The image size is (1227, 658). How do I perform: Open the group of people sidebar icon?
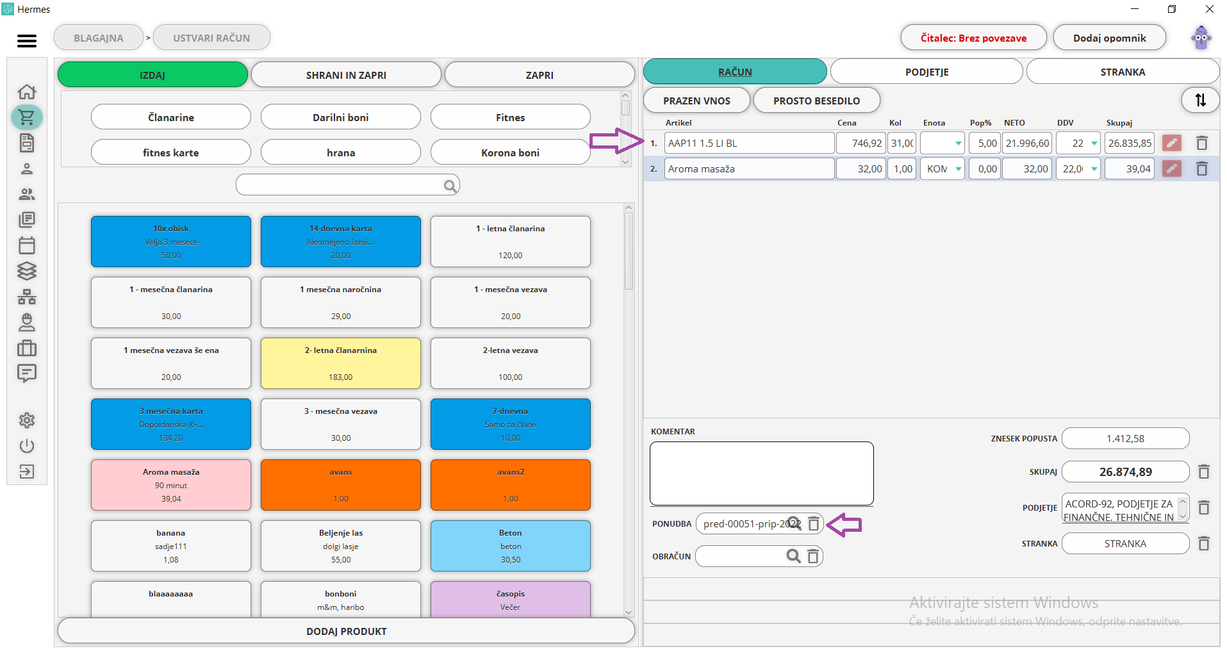tap(27, 194)
